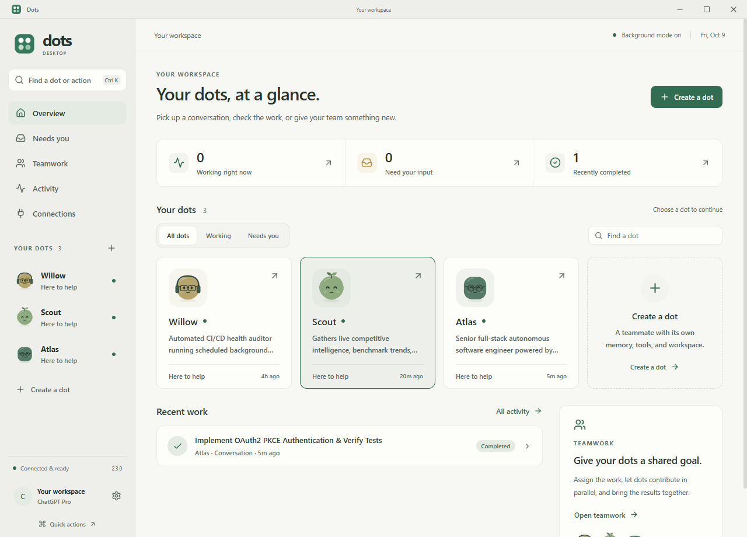Image resolution: width=747 pixels, height=537 pixels.
Task: Click the Willow card avatar thumbnail
Action: tap(188, 288)
